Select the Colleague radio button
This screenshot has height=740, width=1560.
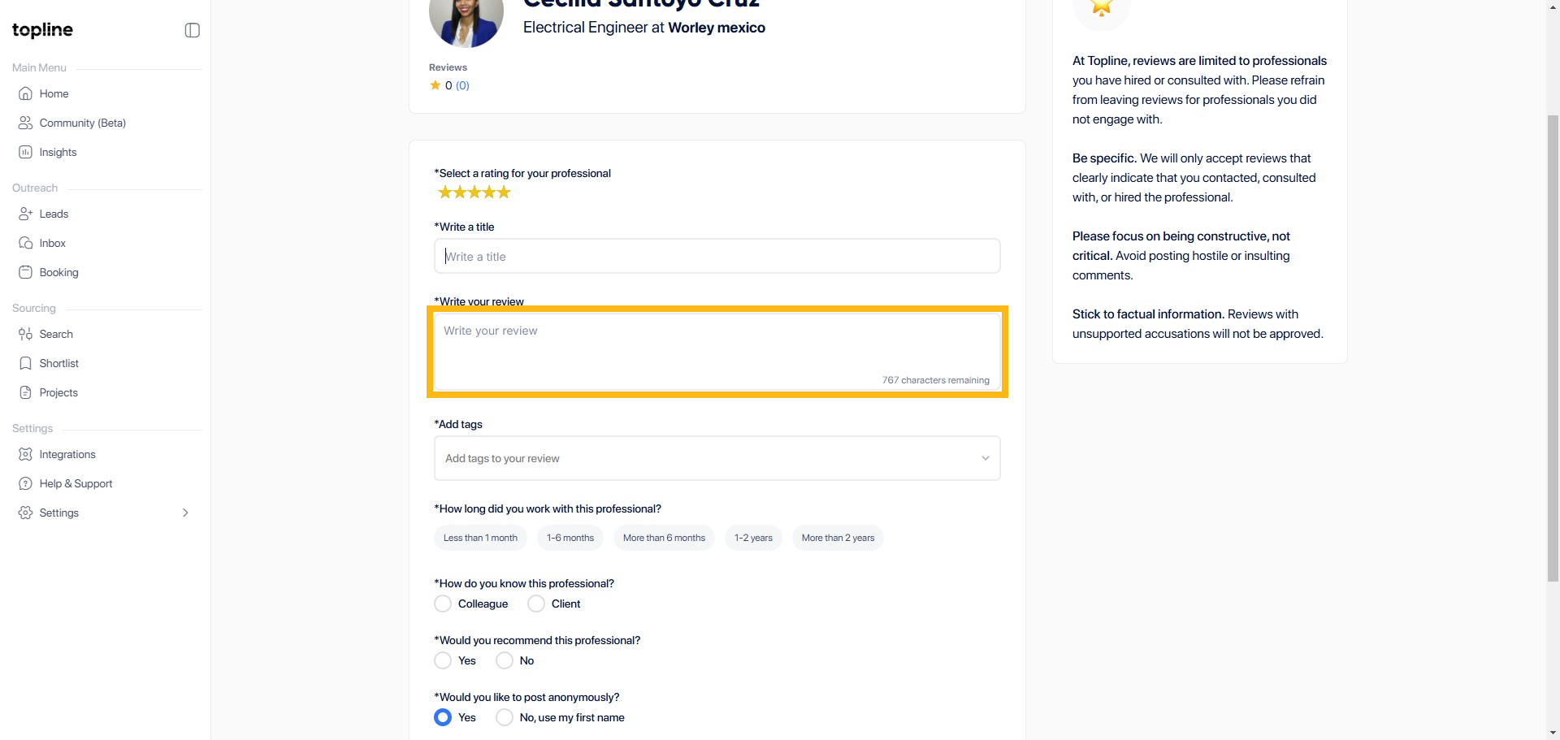(443, 604)
